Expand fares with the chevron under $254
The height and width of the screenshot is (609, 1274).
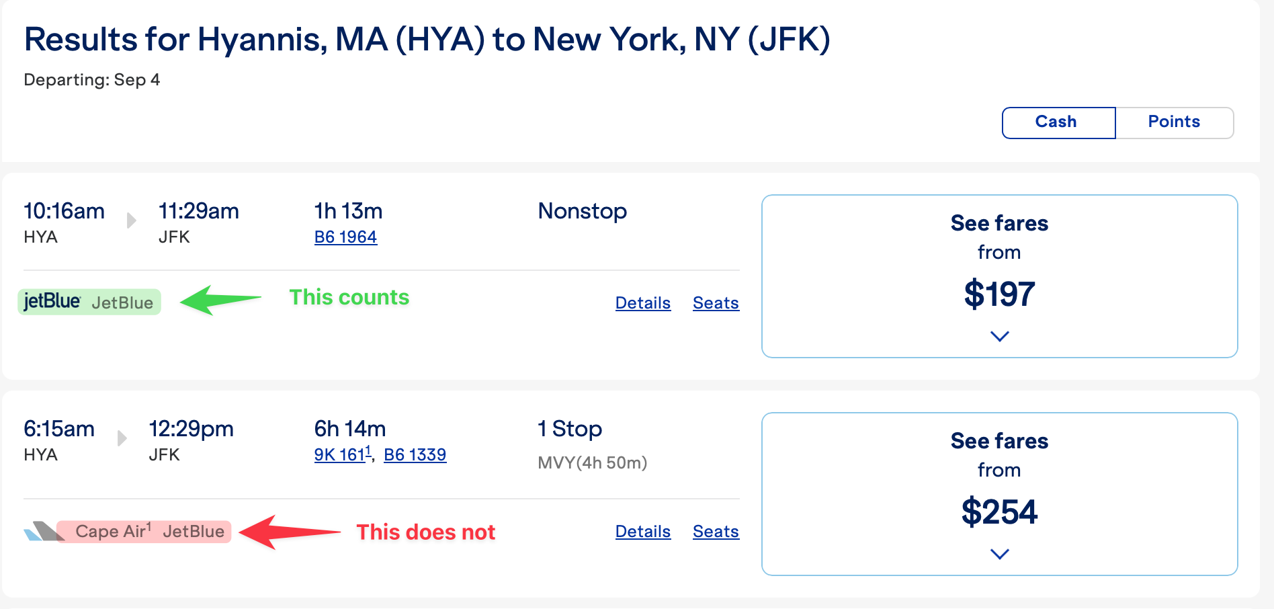pyautogui.click(x=999, y=554)
